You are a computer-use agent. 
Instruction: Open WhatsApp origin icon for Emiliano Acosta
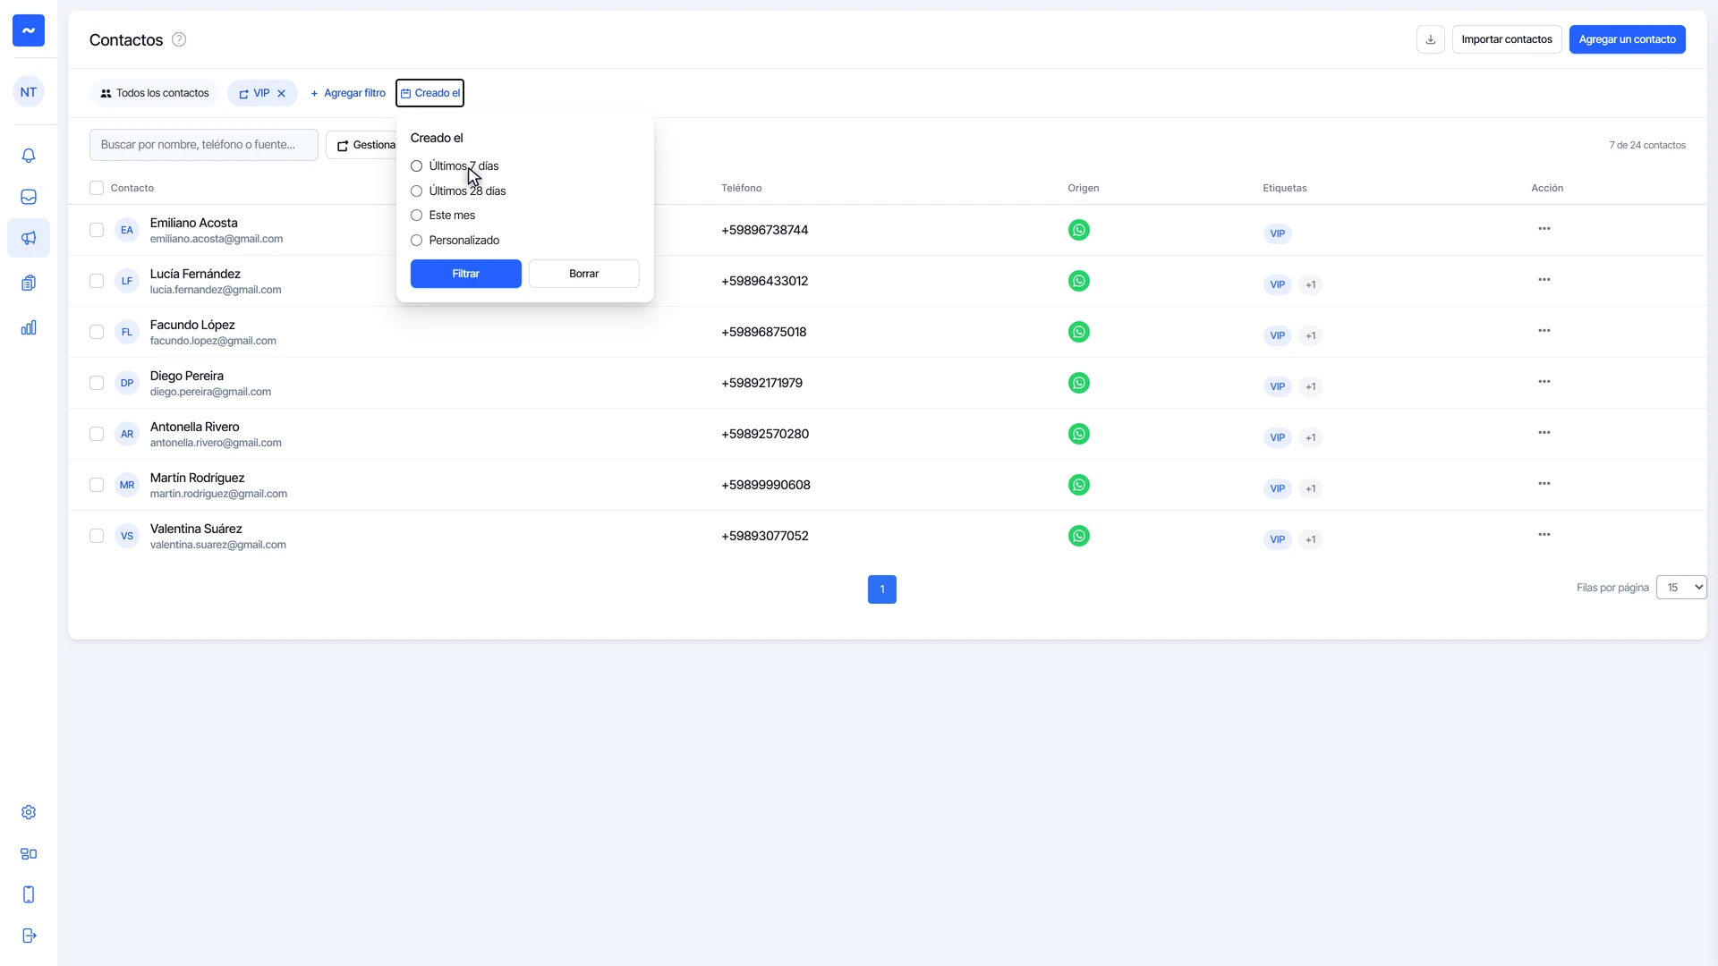click(x=1079, y=230)
